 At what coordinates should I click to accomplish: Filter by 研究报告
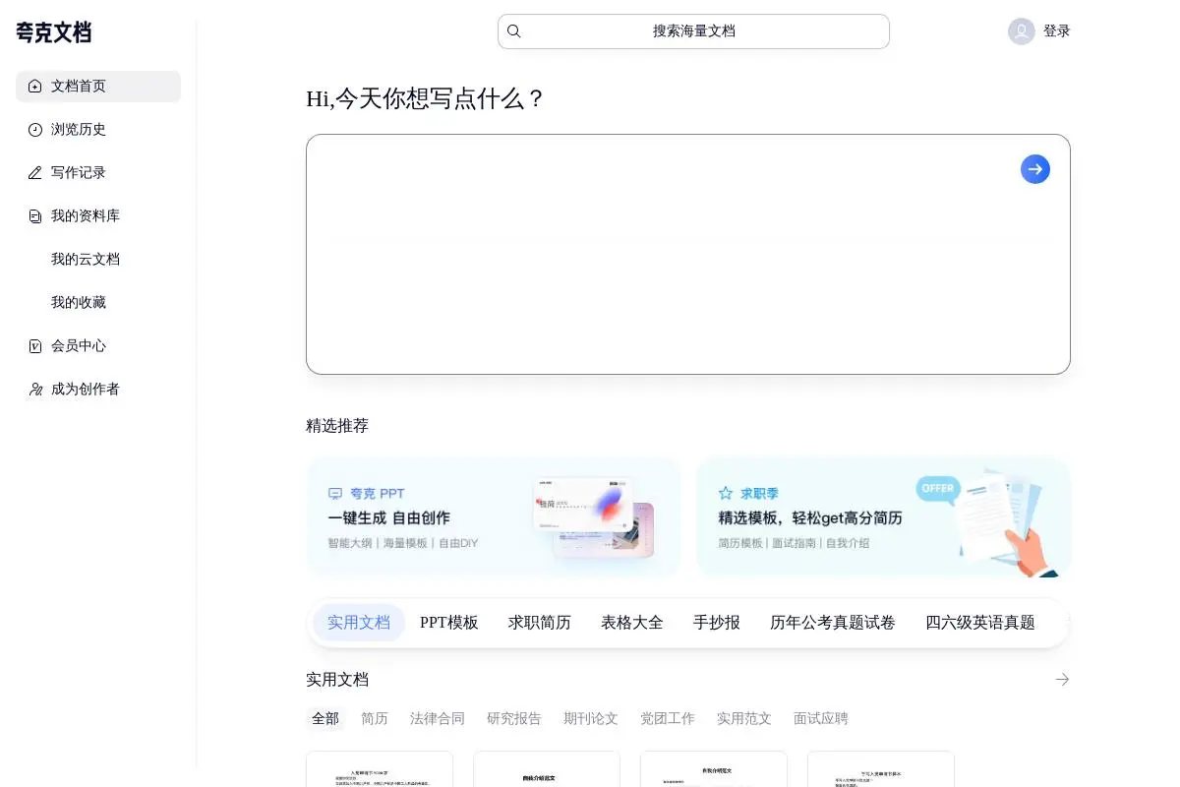(514, 719)
